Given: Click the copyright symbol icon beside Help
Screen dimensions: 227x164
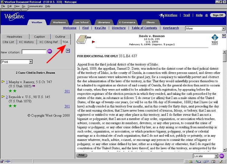Looking at the screenshot, I should pyautogui.click(x=207, y=15).
